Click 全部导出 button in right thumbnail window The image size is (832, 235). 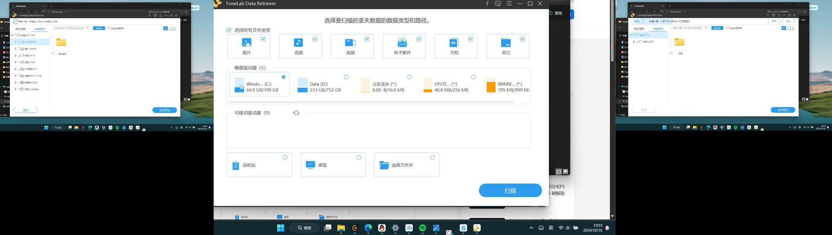coord(783,110)
